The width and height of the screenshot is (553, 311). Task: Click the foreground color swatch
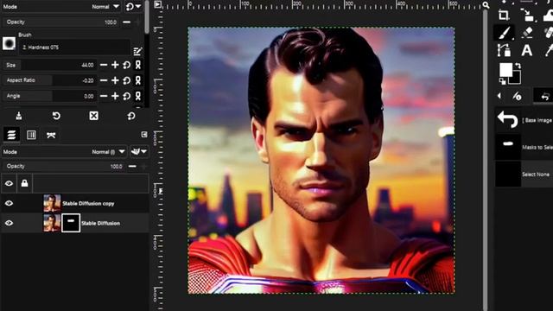tap(505, 70)
